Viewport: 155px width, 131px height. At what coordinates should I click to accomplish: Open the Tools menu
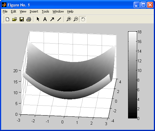point(45,11)
